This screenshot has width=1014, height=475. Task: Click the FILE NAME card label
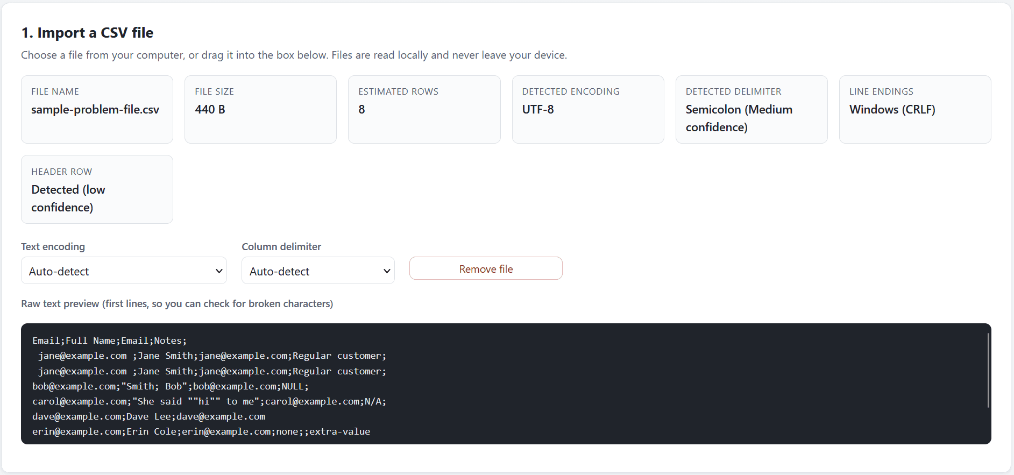coord(55,91)
